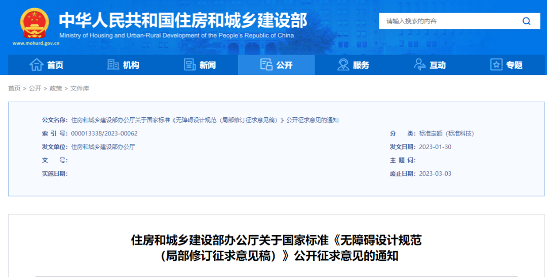Click the document icon beside 公开
The height and width of the screenshot is (277, 547).
click(266, 65)
